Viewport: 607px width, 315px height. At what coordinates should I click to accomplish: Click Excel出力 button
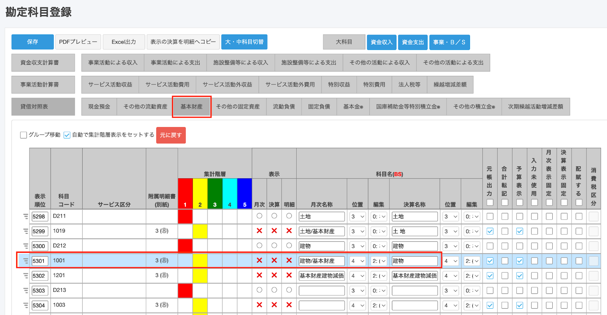(x=124, y=42)
